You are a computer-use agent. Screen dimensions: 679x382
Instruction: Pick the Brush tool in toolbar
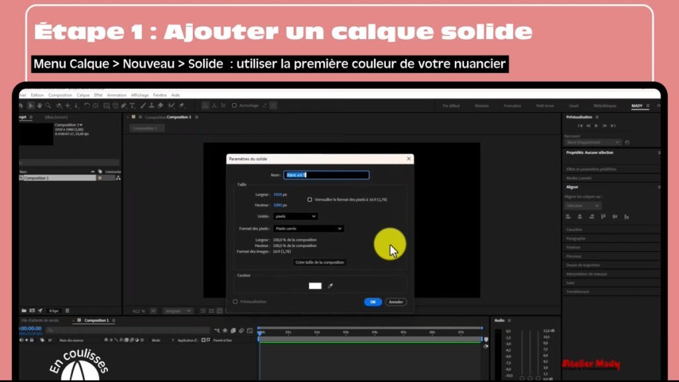[143, 105]
